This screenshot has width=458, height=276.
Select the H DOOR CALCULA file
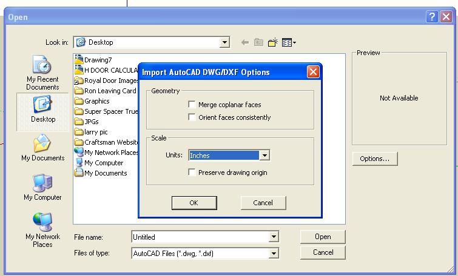coord(106,70)
